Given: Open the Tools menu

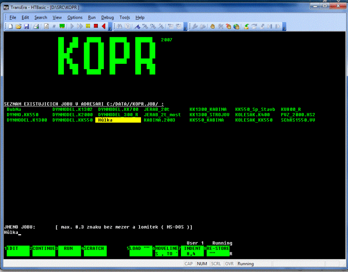Looking at the screenshot, I should click(x=124, y=17).
